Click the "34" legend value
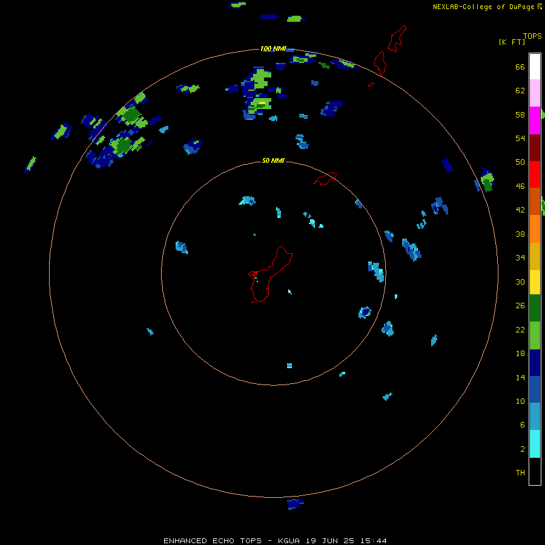545x545 pixels. click(520, 258)
